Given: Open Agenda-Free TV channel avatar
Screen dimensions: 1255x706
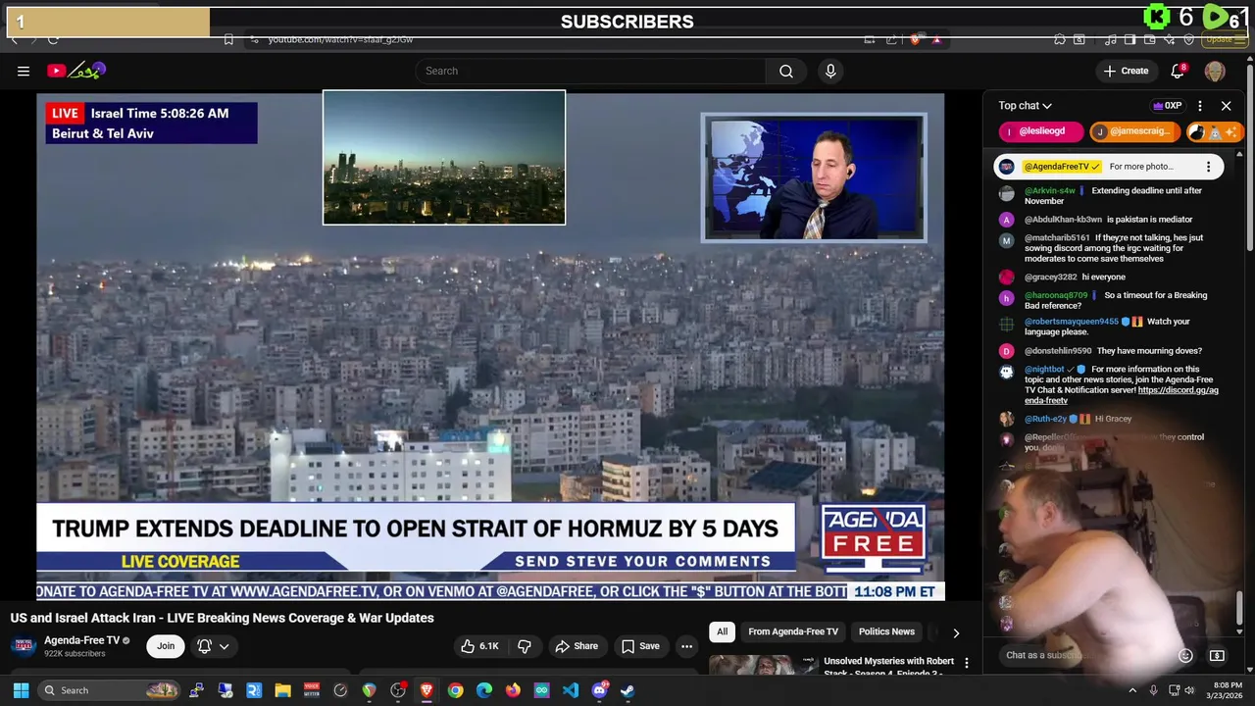Looking at the screenshot, I should (23, 646).
